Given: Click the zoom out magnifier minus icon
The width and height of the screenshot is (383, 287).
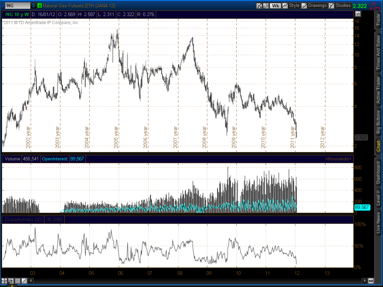Looking at the screenshot, I should click(x=18, y=281).
